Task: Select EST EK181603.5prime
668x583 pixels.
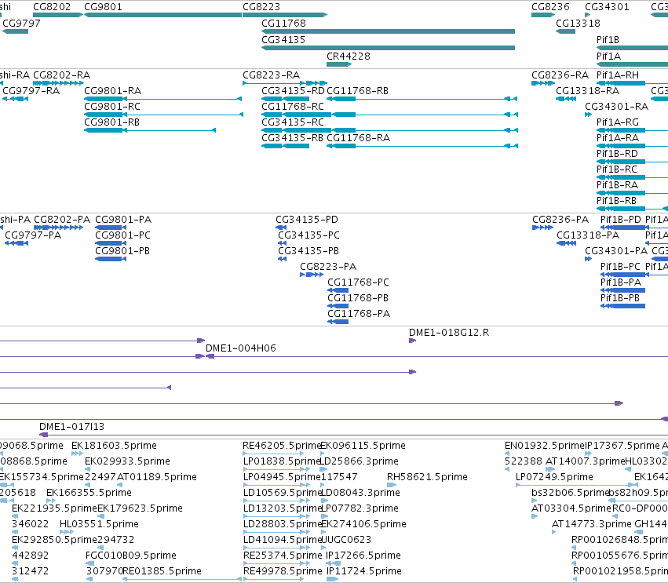Action: (77, 454)
